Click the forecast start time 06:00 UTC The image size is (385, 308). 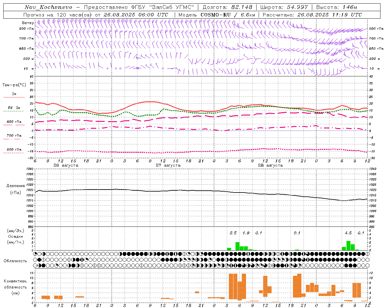153,15
